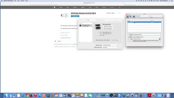The height and width of the screenshot is (98, 174).
Task: Click the remove printer minus button
Action: tap(81, 43)
